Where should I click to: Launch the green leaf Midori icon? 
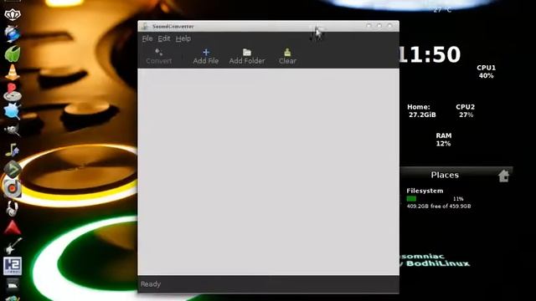click(13, 54)
